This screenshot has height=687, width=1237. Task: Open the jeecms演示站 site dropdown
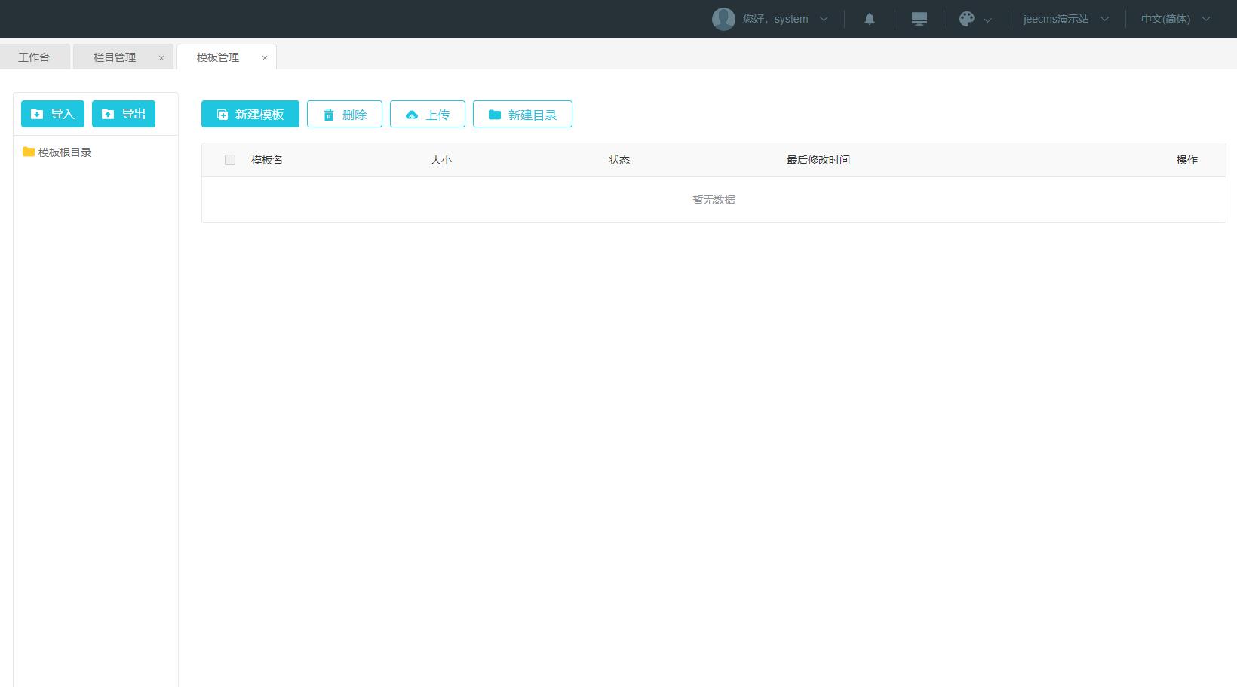(1065, 19)
